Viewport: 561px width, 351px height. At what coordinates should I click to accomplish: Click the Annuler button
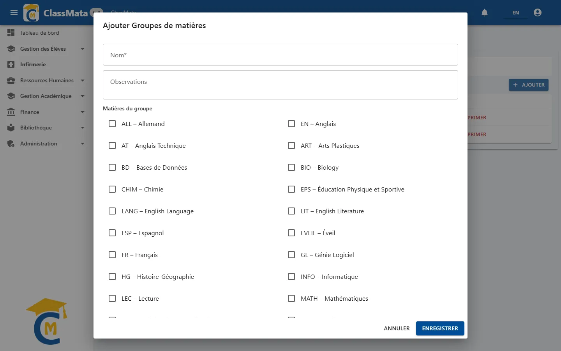[397, 328]
